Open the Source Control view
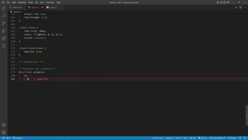This screenshot has height=140, width=248. click(x=3, y=23)
